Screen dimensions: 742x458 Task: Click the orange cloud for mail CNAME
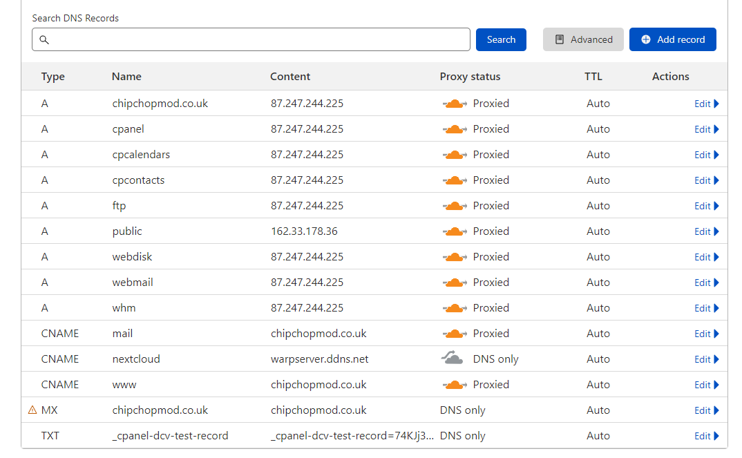tap(454, 334)
